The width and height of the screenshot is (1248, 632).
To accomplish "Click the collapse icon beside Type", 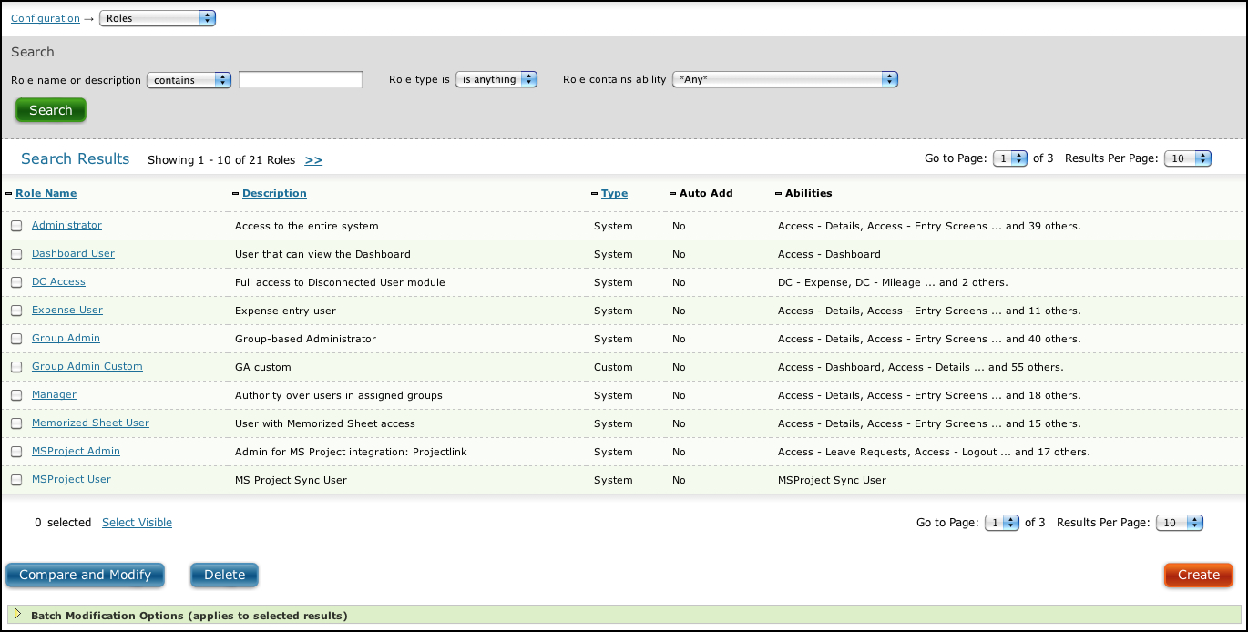I will pyautogui.click(x=595, y=194).
